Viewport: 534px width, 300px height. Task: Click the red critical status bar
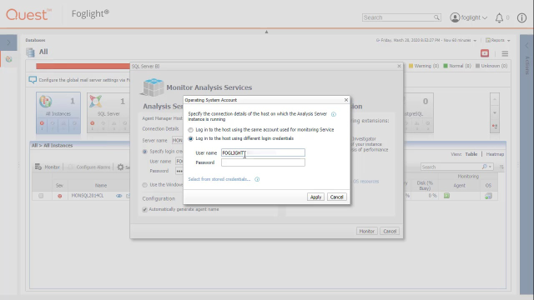(x=83, y=66)
